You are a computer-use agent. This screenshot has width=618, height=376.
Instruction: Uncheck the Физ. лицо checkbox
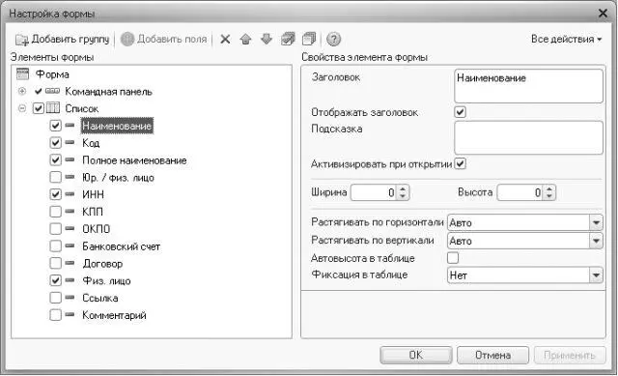point(56,280)
